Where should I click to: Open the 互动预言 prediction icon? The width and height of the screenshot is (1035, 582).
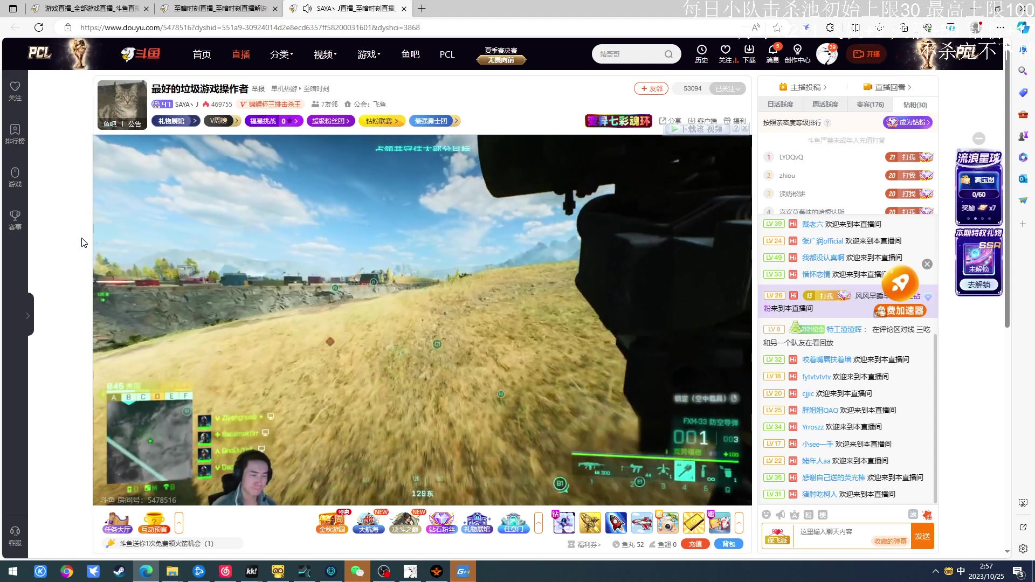(154, 523)
